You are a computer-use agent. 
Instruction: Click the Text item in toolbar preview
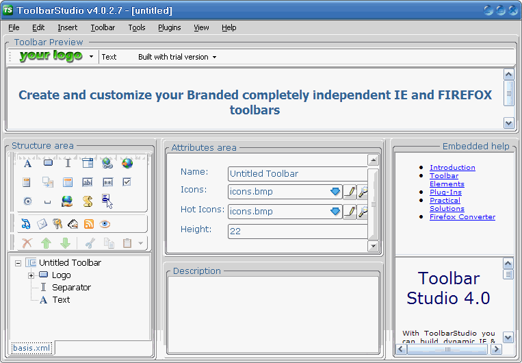point(109,57)
